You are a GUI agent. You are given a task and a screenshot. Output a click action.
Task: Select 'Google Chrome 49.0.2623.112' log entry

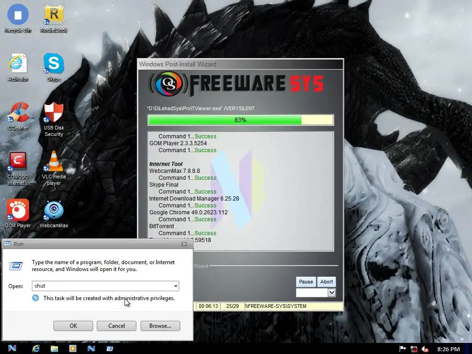point(189,212)
